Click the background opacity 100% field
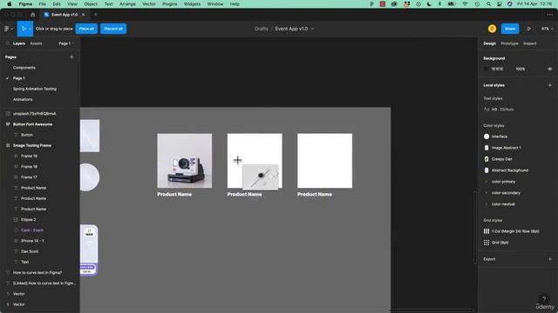This screenshot has width=558, height=313. click(x=521, y=70)
